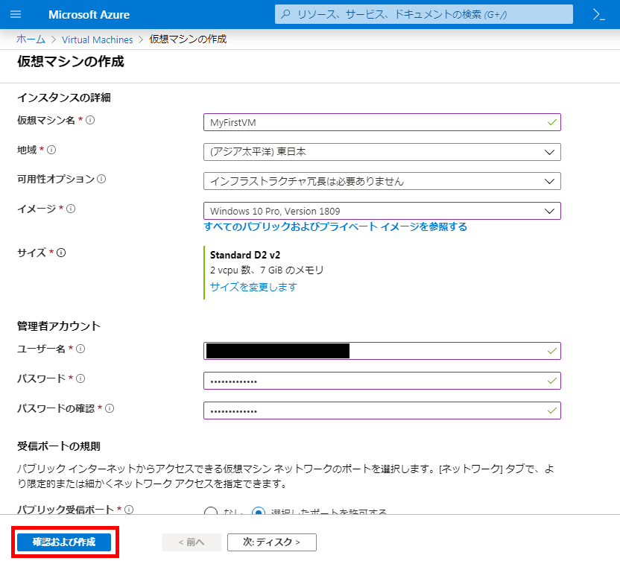620x561 pixels.
Task: Click the 管理者アカウント section heading
Action: coord(59,326)
